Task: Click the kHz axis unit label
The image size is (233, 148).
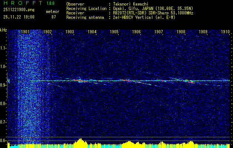Action: 3,30
